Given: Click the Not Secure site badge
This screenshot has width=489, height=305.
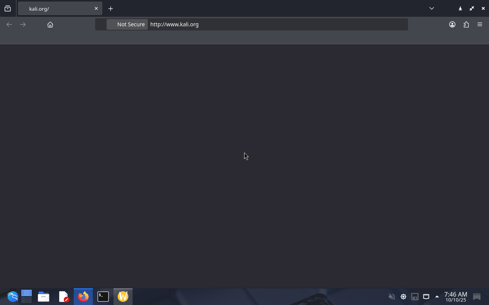Looking at the screenshot, I should tap(127, 24).
